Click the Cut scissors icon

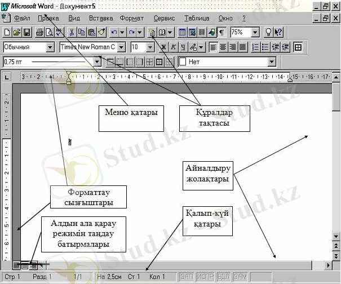72,33
